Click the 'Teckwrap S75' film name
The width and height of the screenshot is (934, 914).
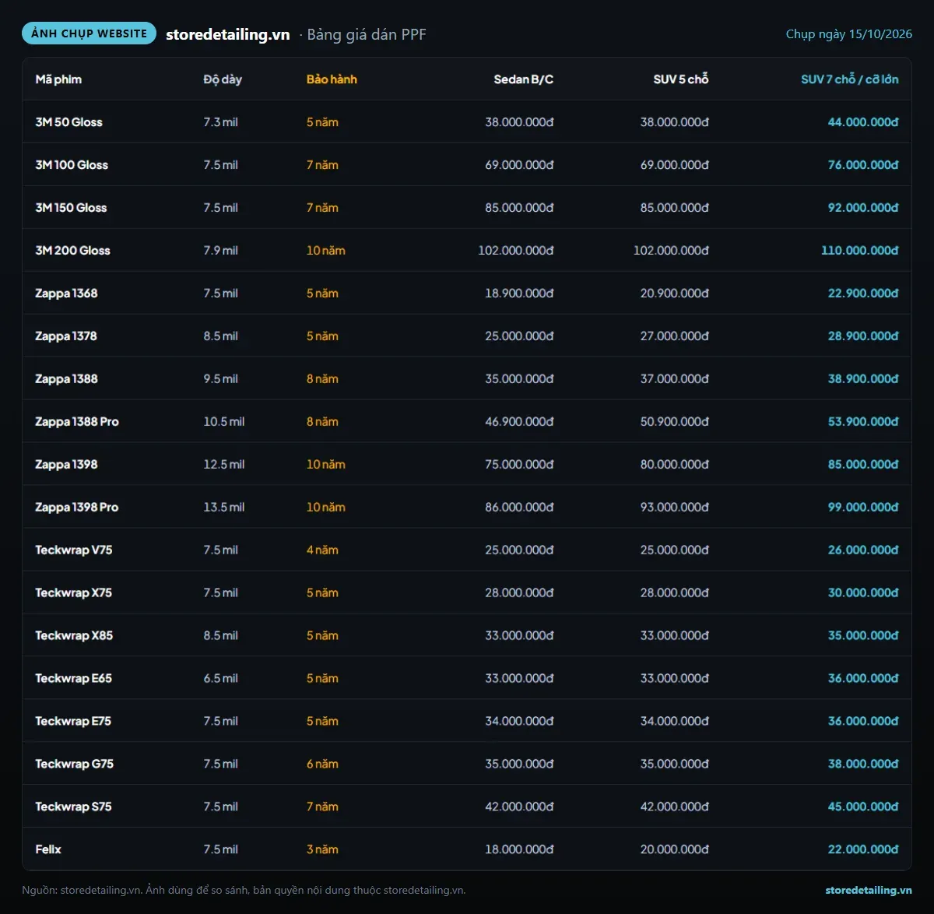[x=73, y=807]
